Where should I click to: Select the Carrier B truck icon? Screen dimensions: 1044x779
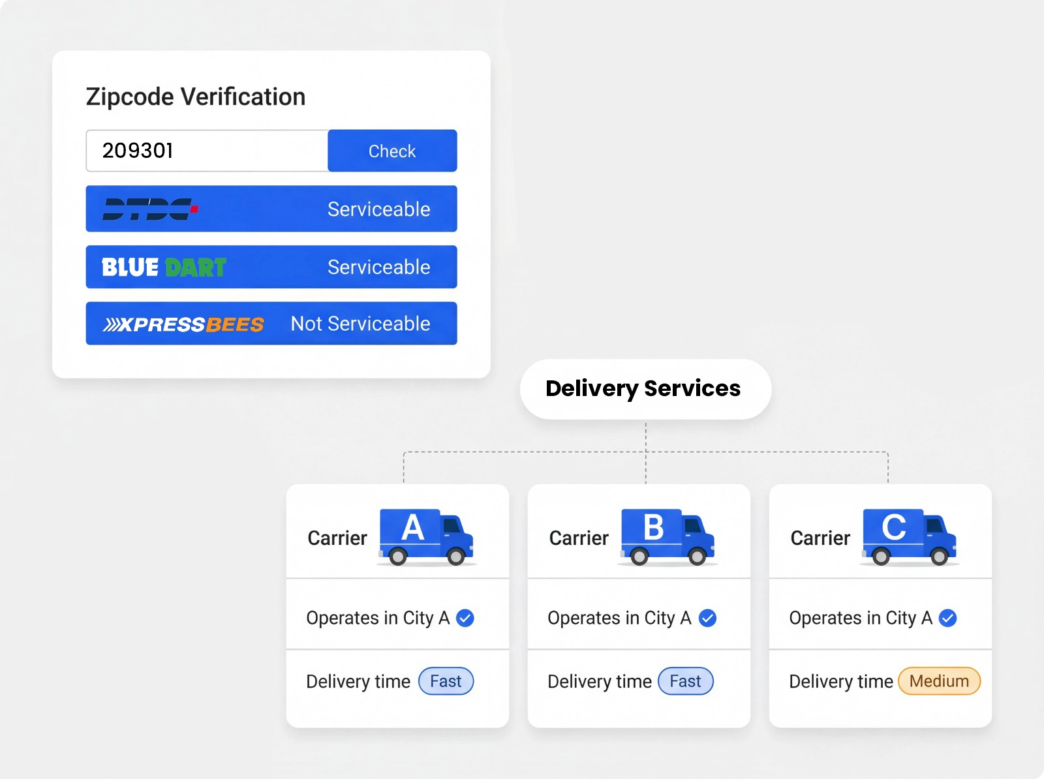click(666, 535)
